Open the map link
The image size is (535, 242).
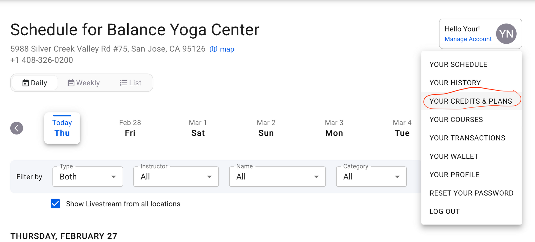click(227, 49)
